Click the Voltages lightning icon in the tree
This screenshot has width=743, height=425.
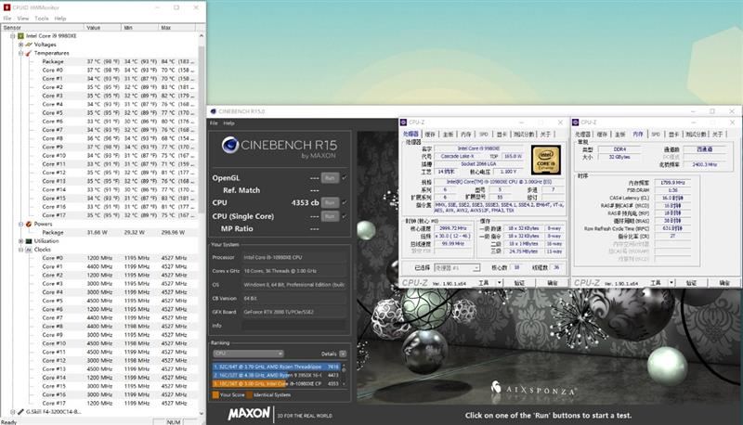click(29, 45)
